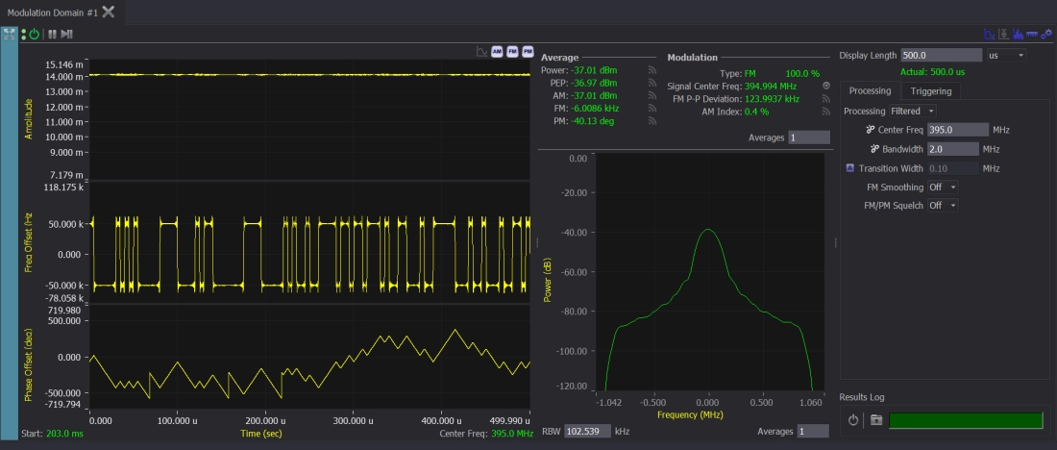Toggle the green power button in toolbar
The width and height of the screenshot is (1057, 450).
[34, 34]
